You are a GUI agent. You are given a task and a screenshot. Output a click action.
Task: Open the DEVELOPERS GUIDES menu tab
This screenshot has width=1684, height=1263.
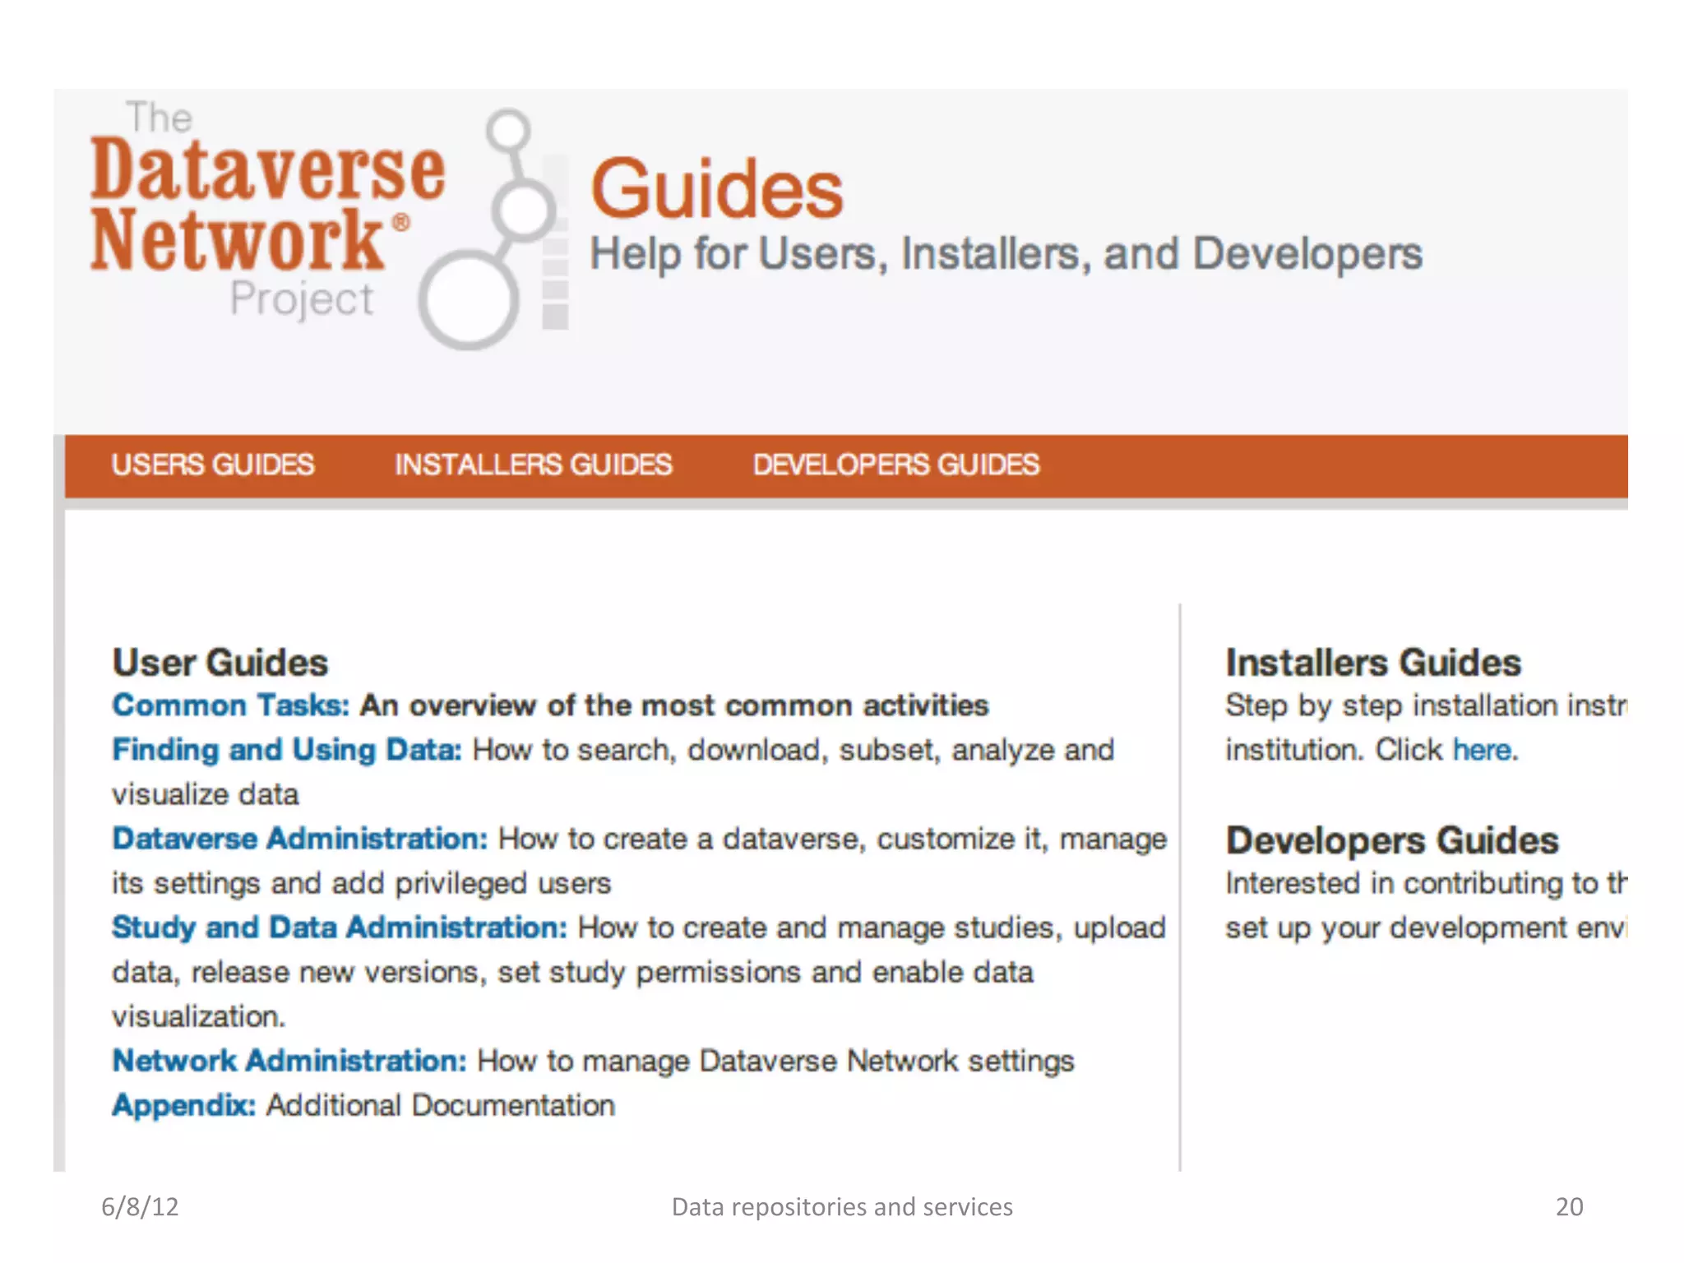(896, 465)
